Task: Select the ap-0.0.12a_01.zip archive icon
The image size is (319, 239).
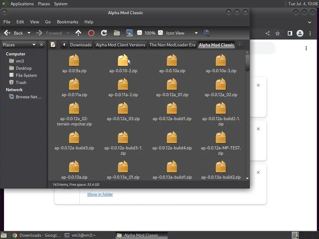Action: (x=172, y=84)
